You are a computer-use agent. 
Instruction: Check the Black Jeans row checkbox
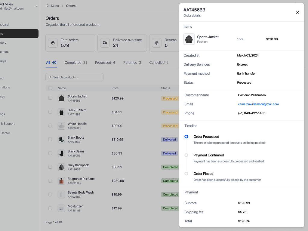pos(50,153)
